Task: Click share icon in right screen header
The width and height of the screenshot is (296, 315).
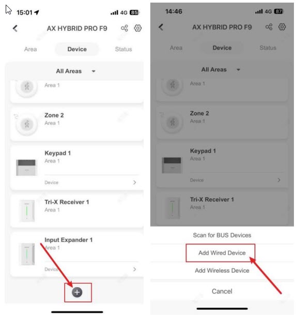Action: point(269,27)
